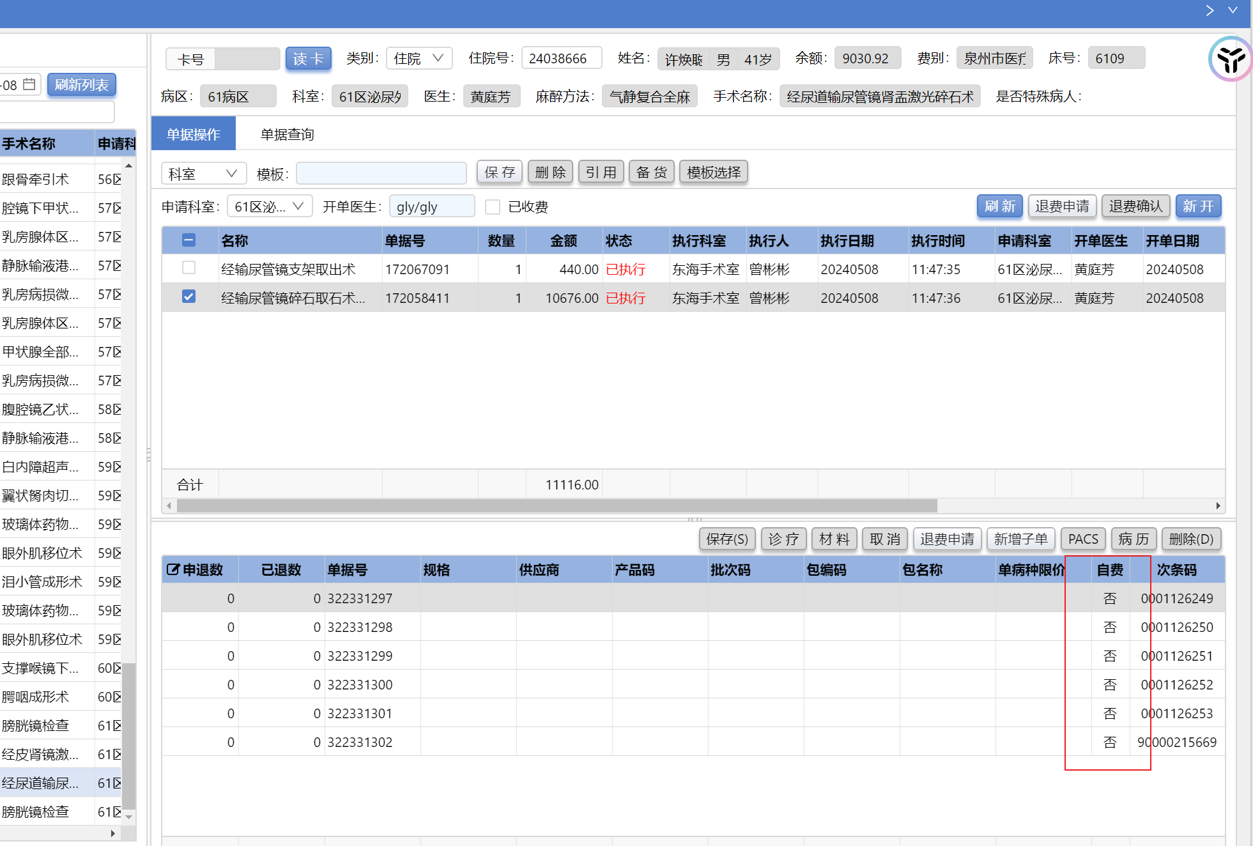
Task: Uncheck the 经输尿管镜碎石取石术 row checkbox
Action: click(188, 296)
